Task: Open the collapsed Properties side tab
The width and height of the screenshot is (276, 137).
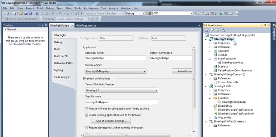Action: point(274,32)
